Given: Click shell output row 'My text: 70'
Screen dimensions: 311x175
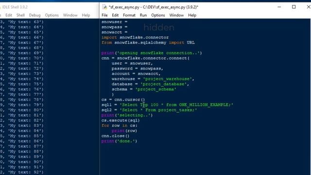Looking at the screenshot, I should pos(22,58).
